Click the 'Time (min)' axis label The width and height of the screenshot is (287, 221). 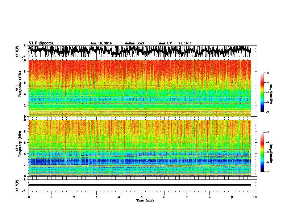tap(145, 200)
